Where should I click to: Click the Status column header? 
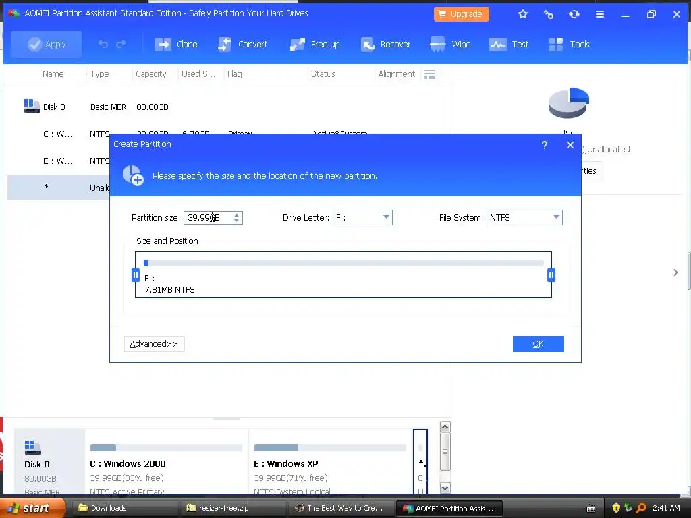323,74
